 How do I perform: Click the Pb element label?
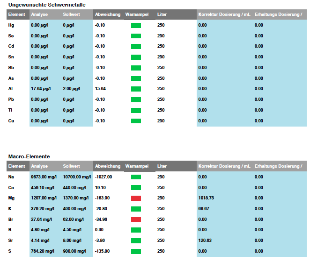(x=11, y=99)
